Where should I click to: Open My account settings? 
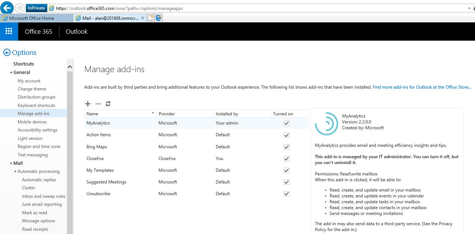tap(29, 81)
